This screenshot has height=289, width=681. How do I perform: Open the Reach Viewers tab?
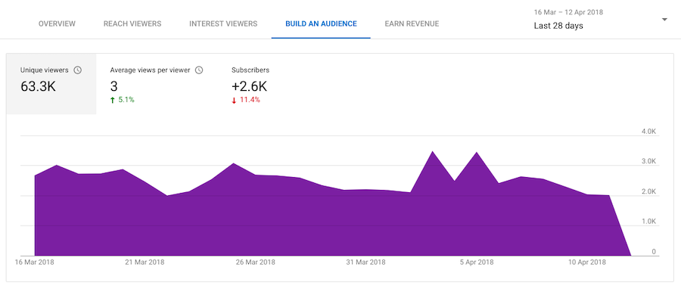coord(132,24)
